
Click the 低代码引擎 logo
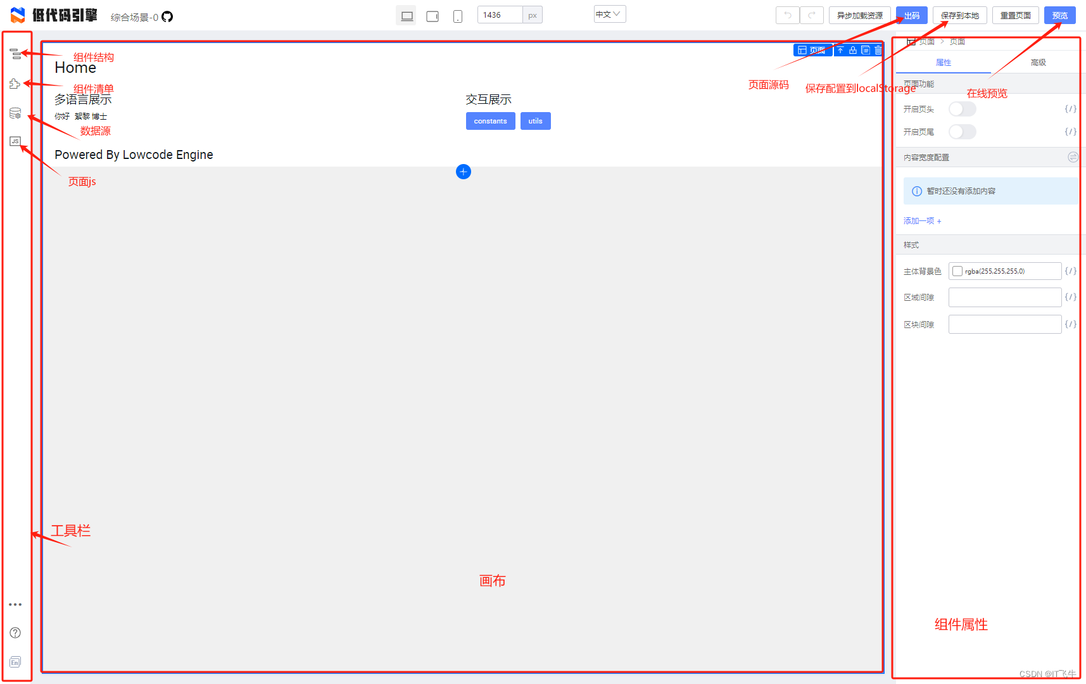point(54,15)
